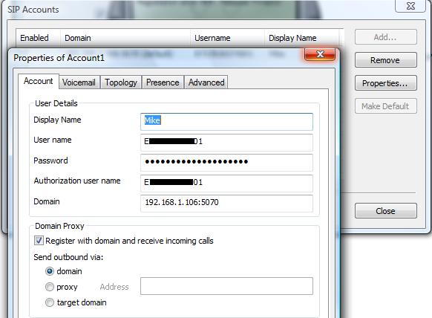432x318 pixels.
Task: Toggle Register with domain checkbox
Action: coord(39,241)
